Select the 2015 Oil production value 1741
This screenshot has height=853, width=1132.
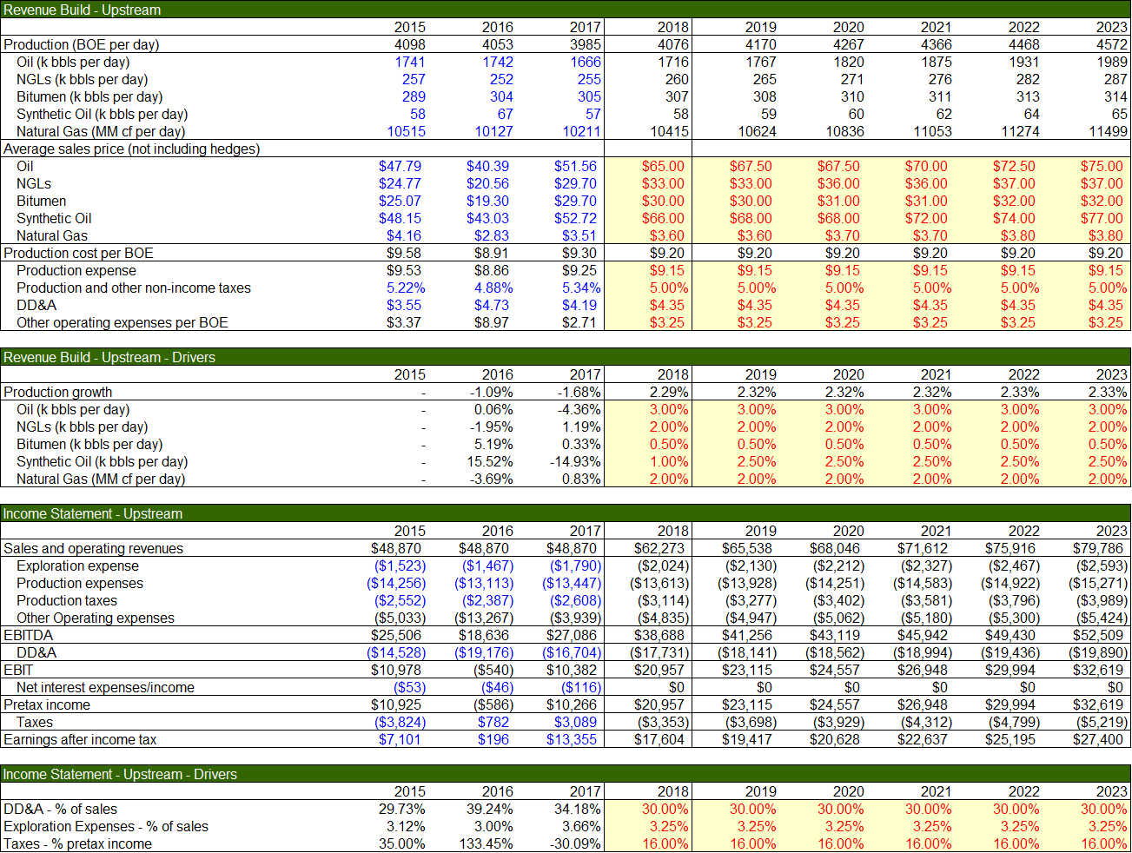[x=409, y=62]
